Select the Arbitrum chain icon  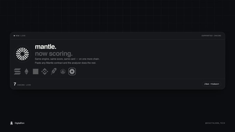63,72
